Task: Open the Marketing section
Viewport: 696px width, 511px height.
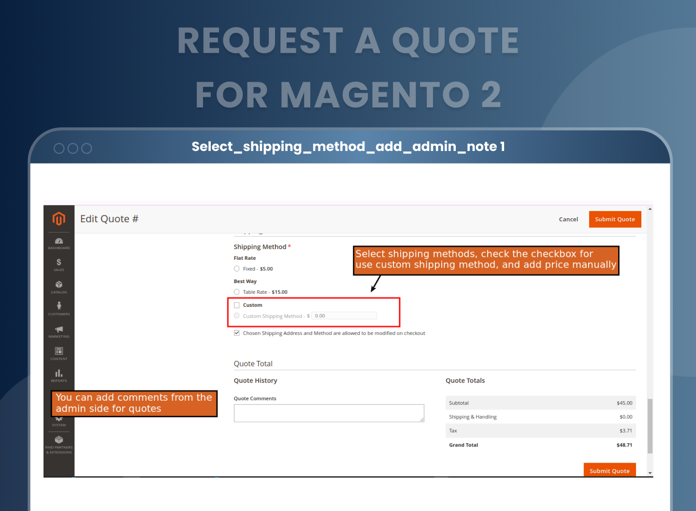Action: [x=58, y=330]
